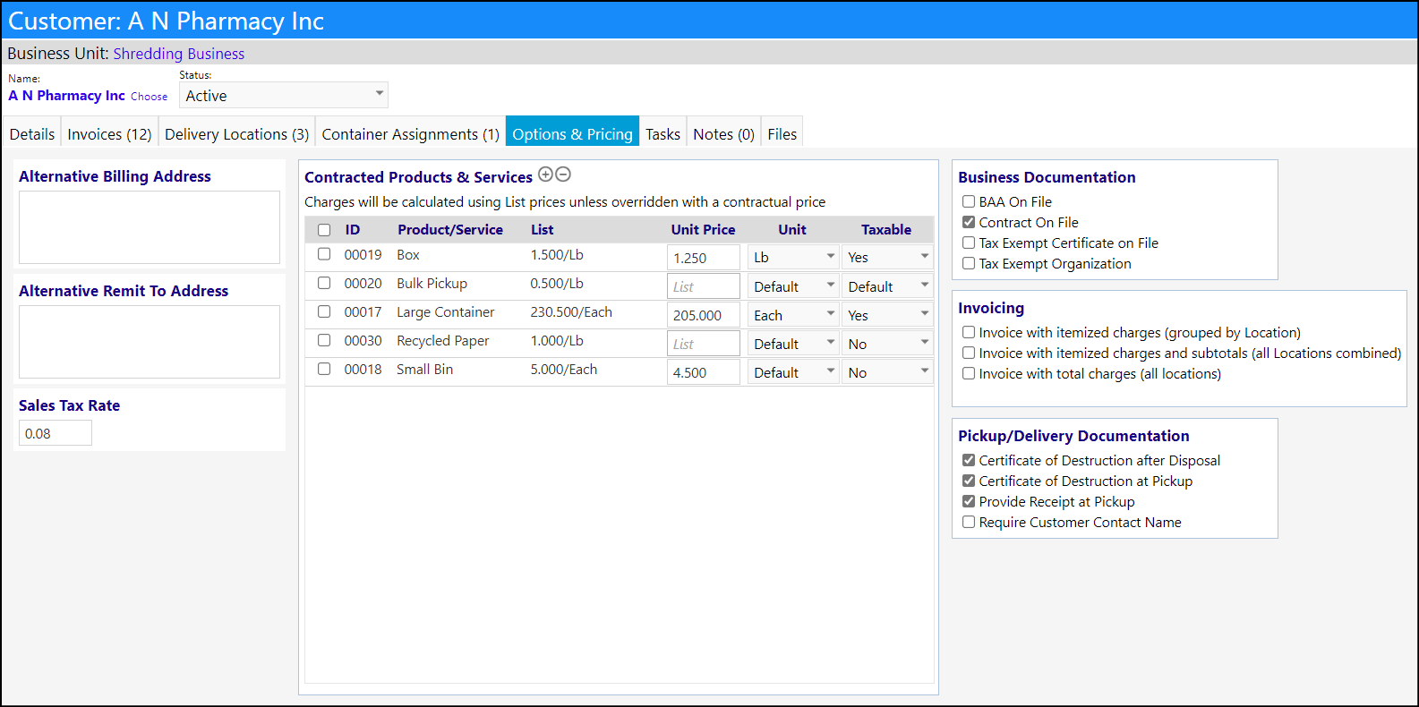The width and height of the screenshot is (1419, 707).
Task: Enable Require Customer Contact Name
Action: pyautogui.click(x=969, y=522)
